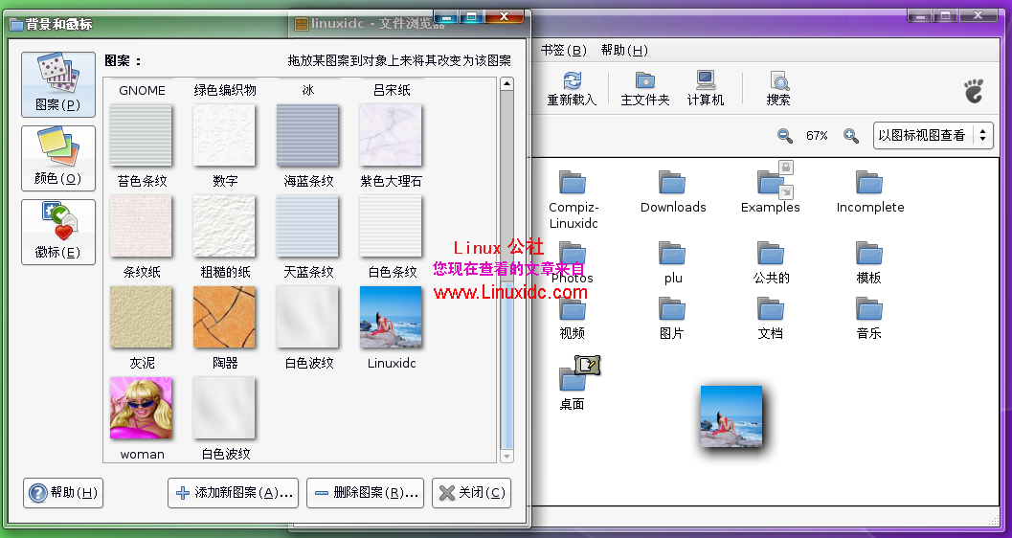Click 添加新图案(A)... to add a pattern
Viewport: 1012px width, 538px height.
(x=234, y=493)
